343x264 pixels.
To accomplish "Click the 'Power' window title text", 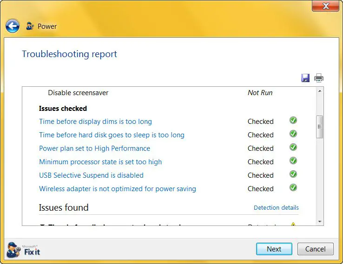I will pos(47,26).
